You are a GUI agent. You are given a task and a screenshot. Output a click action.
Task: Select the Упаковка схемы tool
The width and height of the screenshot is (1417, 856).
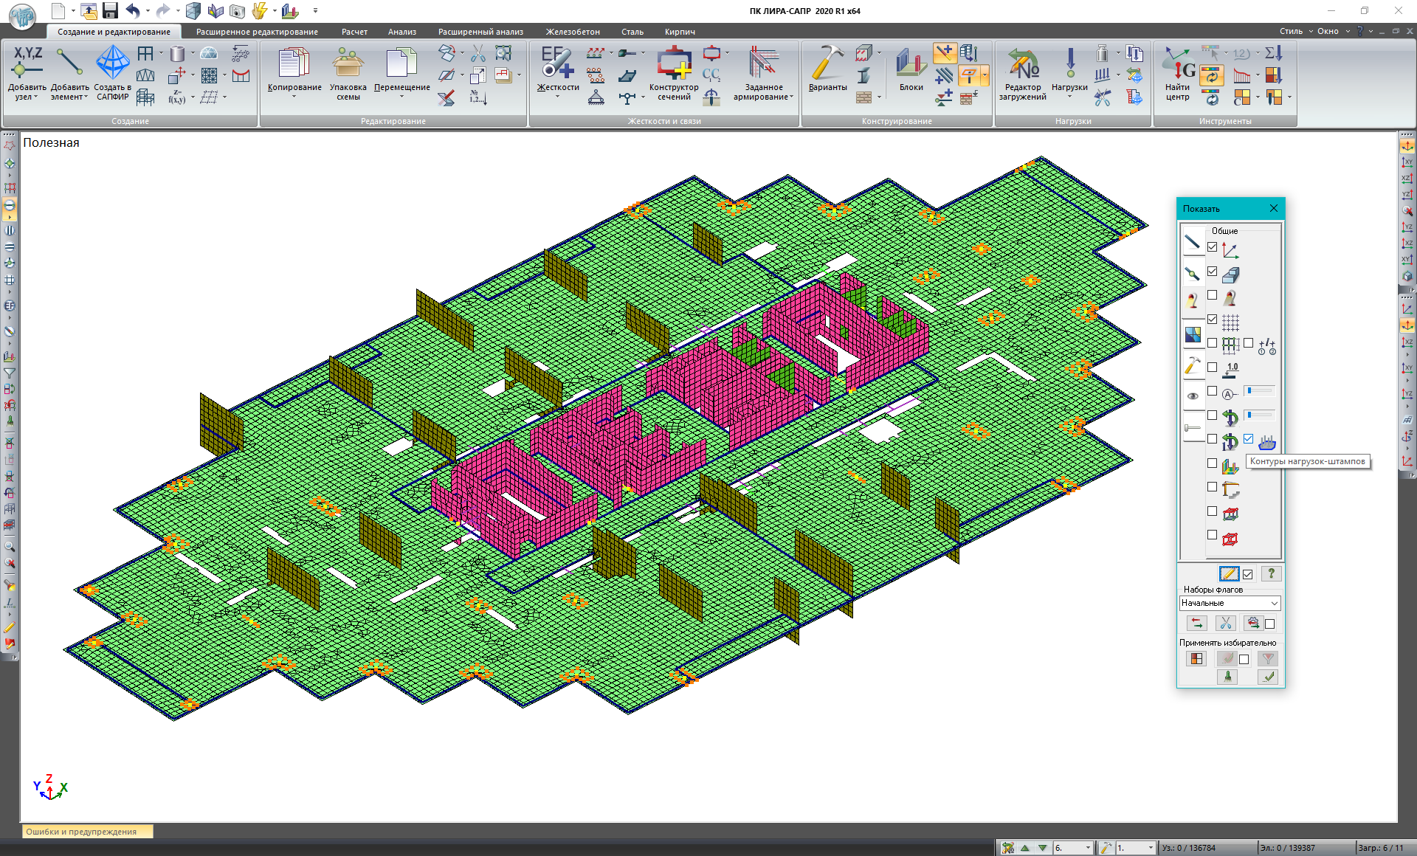348,64
